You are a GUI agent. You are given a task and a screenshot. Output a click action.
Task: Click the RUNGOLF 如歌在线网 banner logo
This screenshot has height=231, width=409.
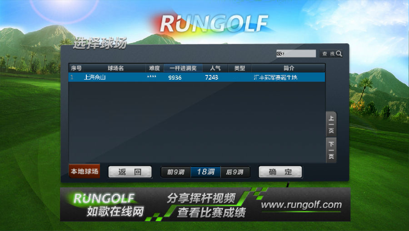tap(109, 205)
